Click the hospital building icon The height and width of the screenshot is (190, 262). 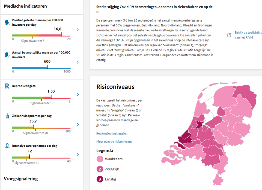(7, 116)
